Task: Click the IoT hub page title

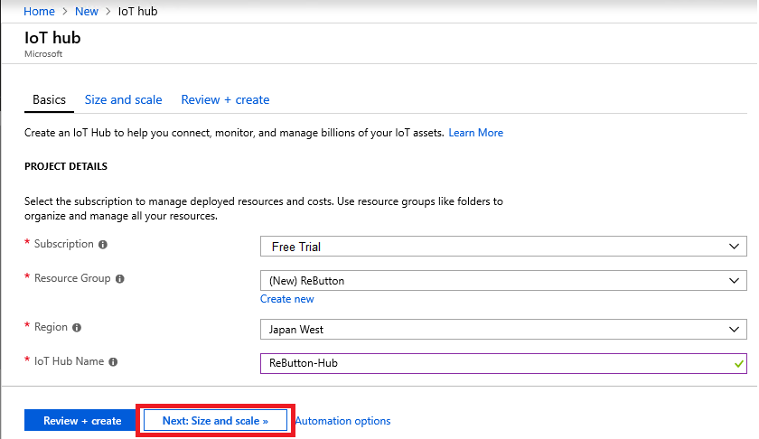Action: [x=52, y=38]
